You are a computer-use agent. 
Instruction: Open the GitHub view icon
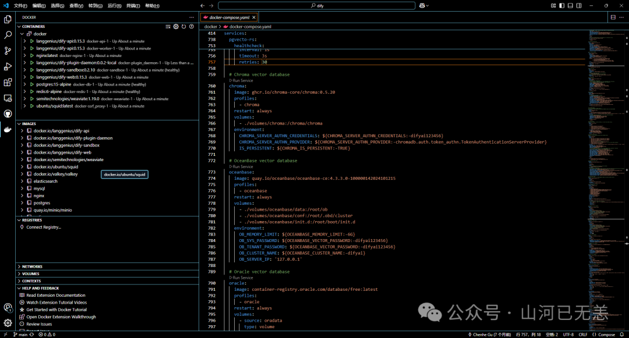click(x=8, y=114)
